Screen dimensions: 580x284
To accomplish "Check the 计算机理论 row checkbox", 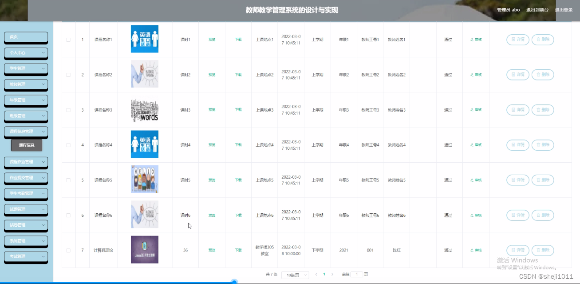I will pyautogui.click(x=68, y=250).
